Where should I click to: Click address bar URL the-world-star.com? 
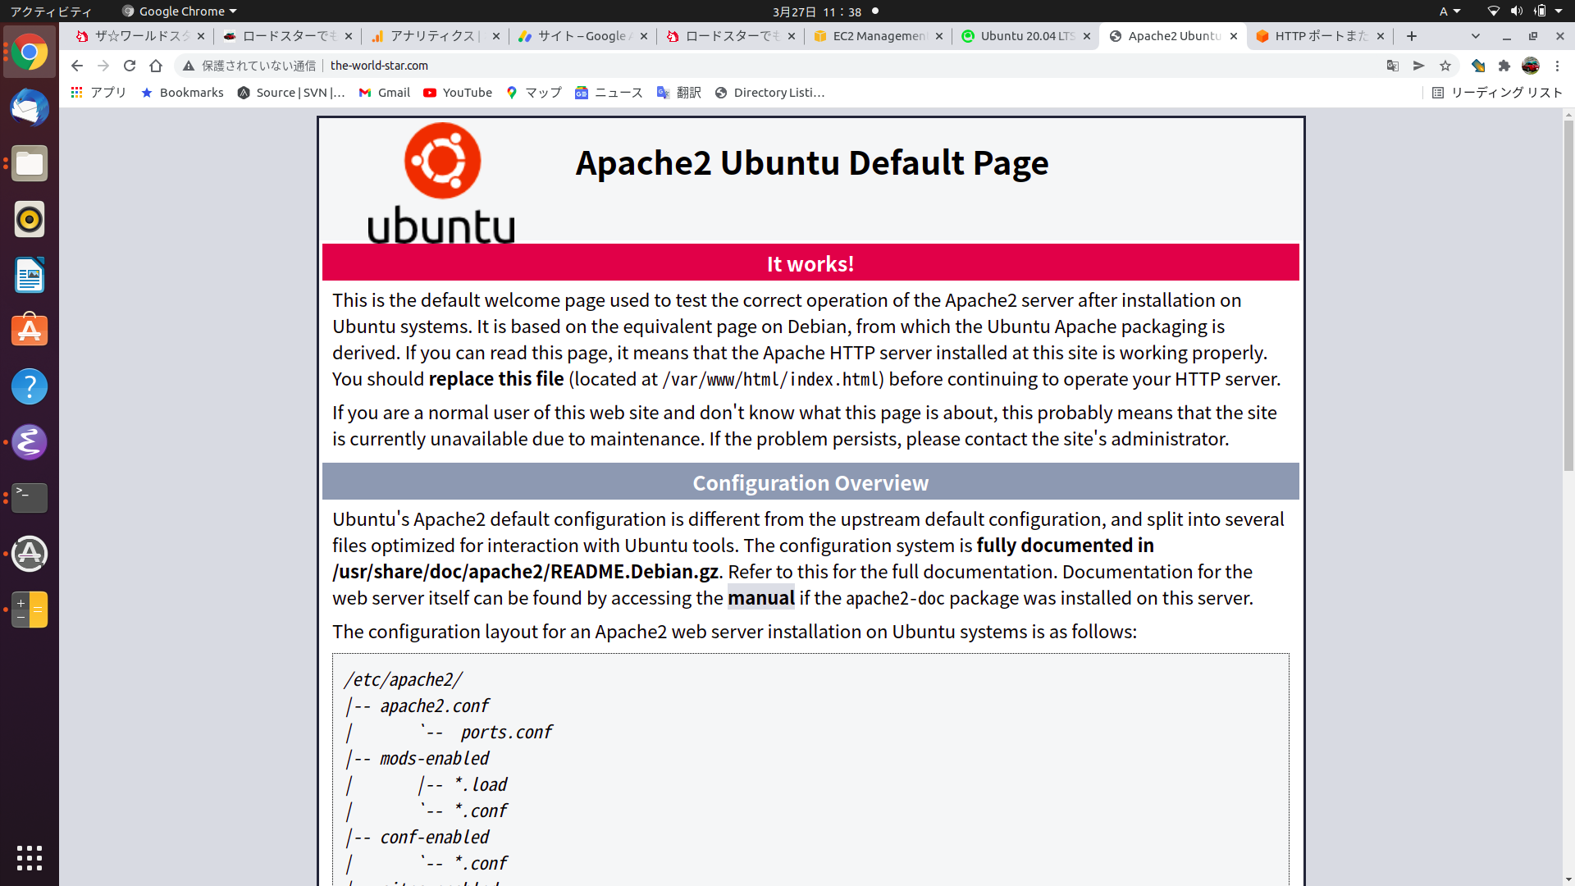[x=379, y=66]
